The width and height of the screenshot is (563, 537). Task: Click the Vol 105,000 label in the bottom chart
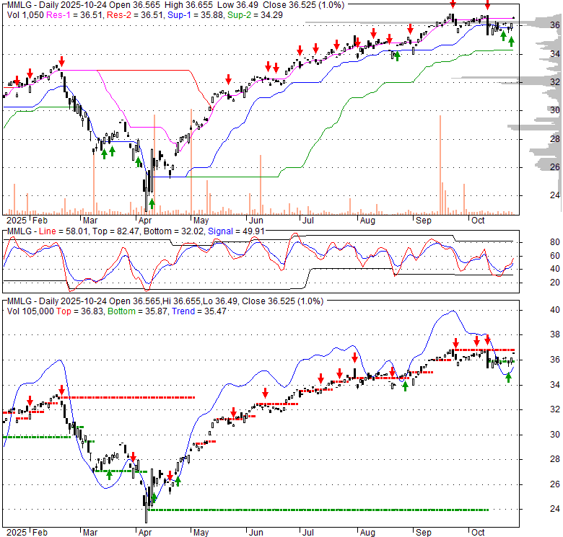tap(32, 310)
